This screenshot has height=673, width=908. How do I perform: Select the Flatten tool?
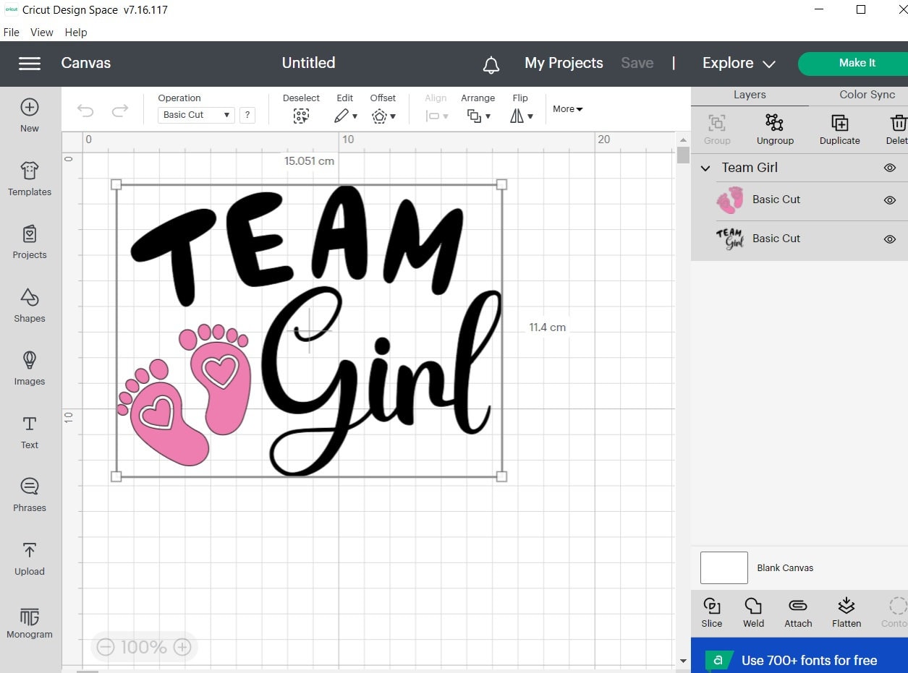click(846, 612)
